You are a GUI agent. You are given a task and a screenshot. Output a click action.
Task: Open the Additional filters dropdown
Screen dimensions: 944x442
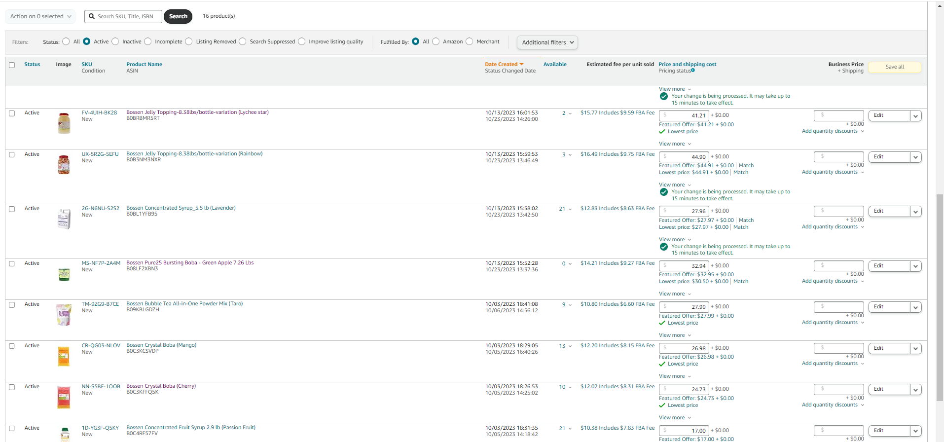tap(547, 42)
